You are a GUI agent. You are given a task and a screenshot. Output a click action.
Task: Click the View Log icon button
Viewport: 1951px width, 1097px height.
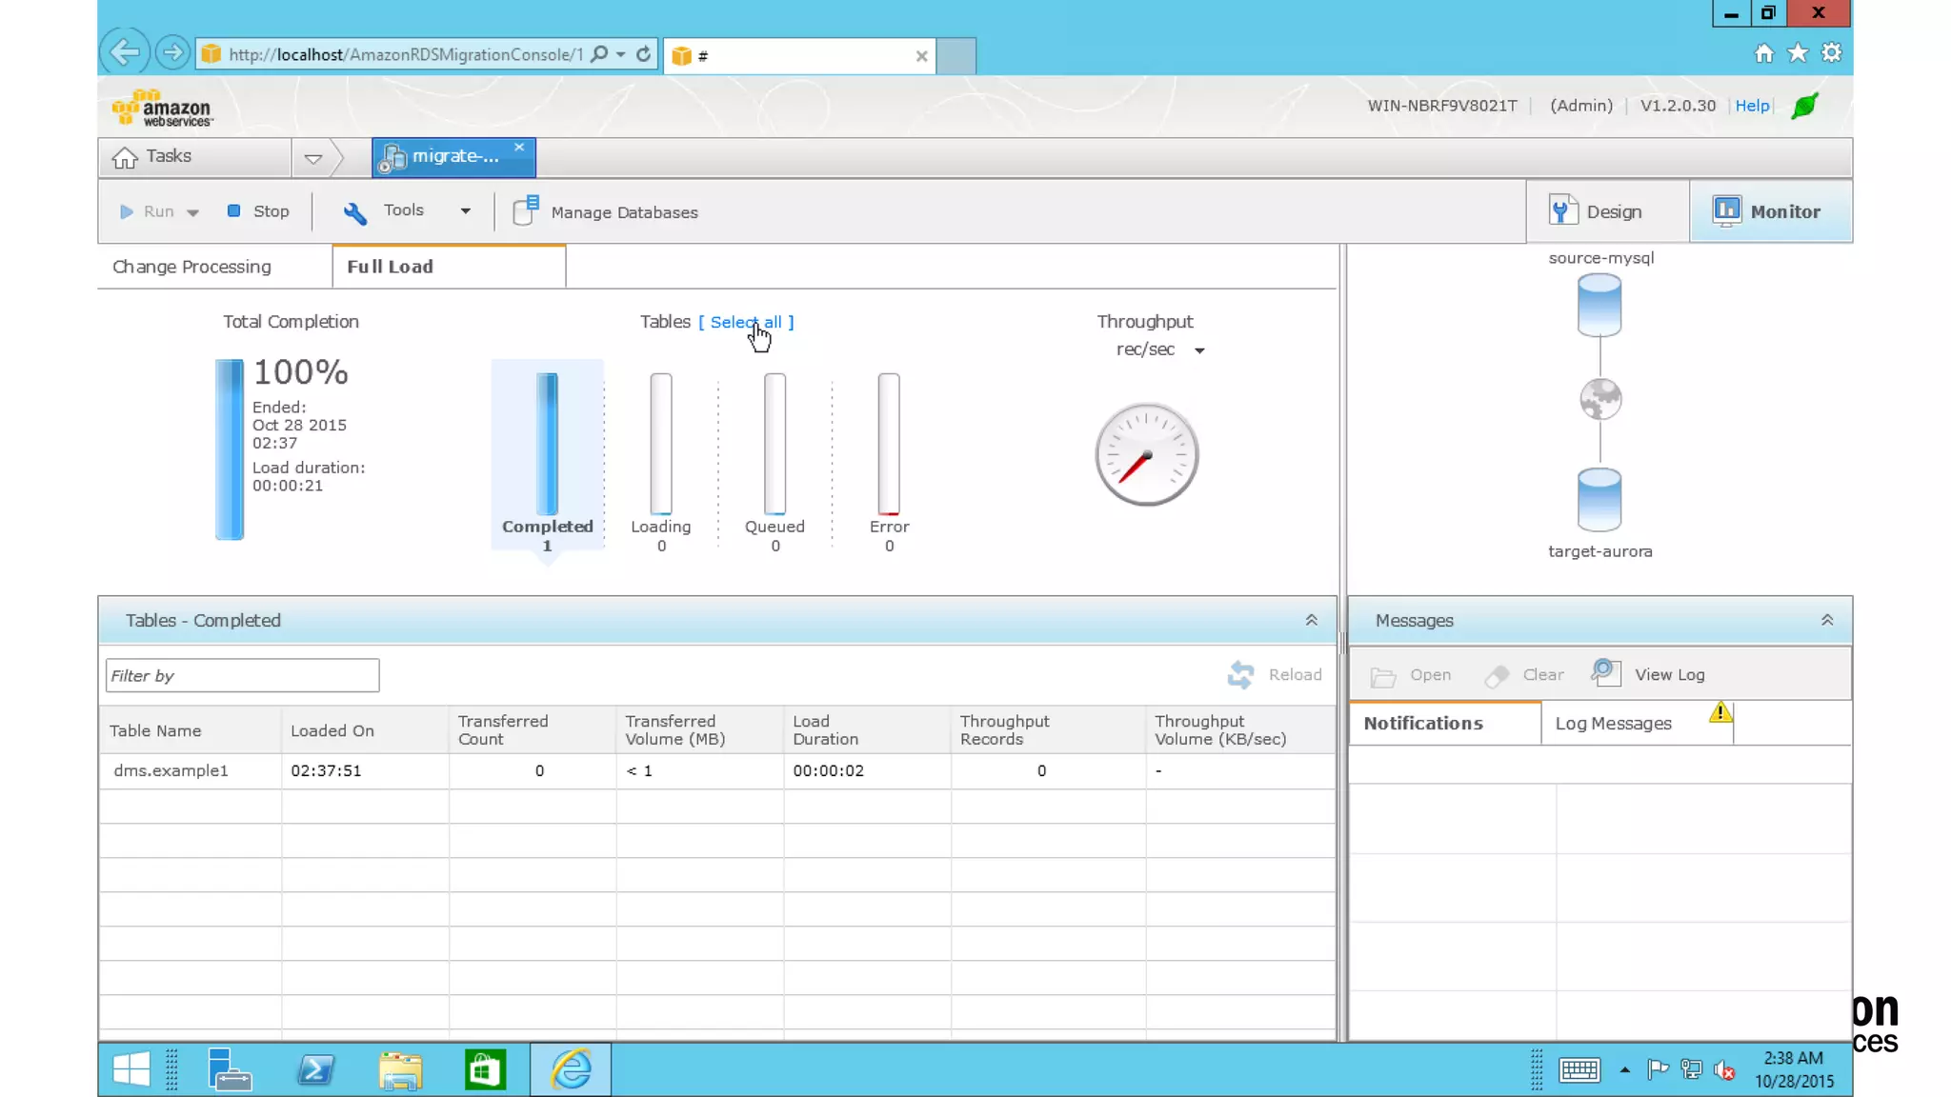(x=1606, y=673)
